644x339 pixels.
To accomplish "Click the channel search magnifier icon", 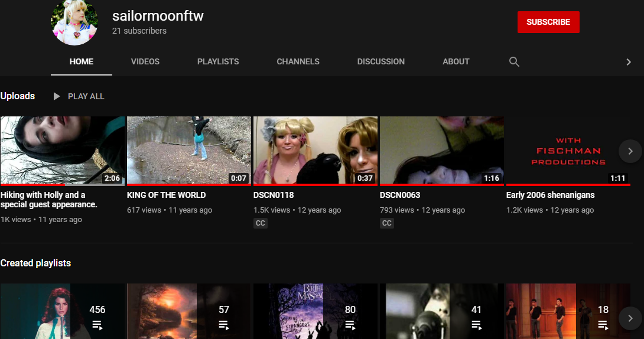I will pyautogui.click(x=514, y=61).
